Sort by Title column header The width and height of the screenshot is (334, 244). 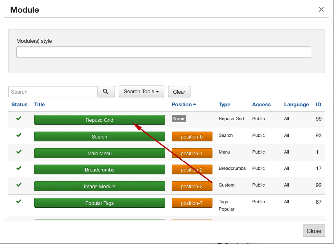click(x=40, y=104)
